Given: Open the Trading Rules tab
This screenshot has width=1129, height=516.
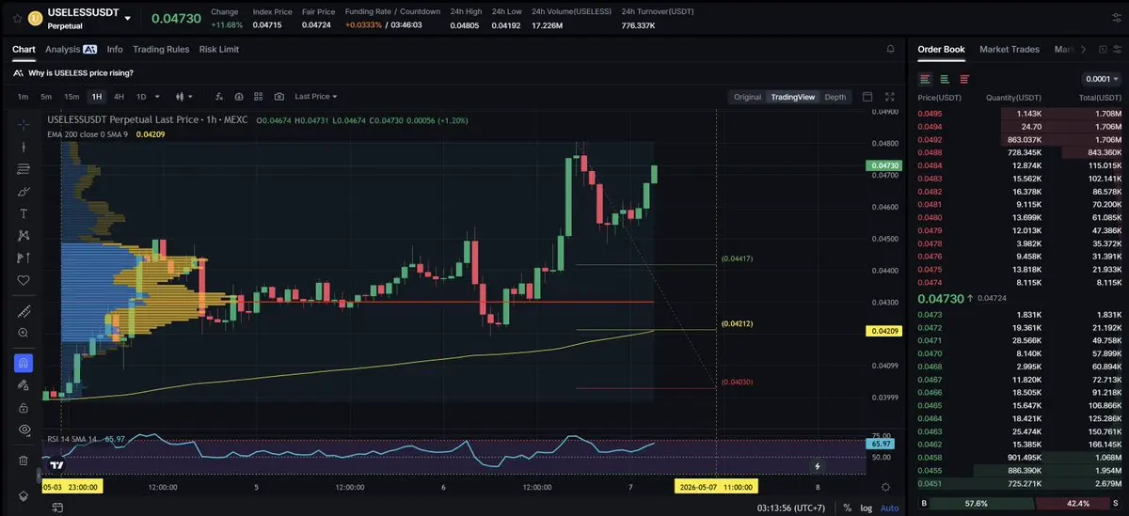Looking at the screenshot, I should 161,49.
